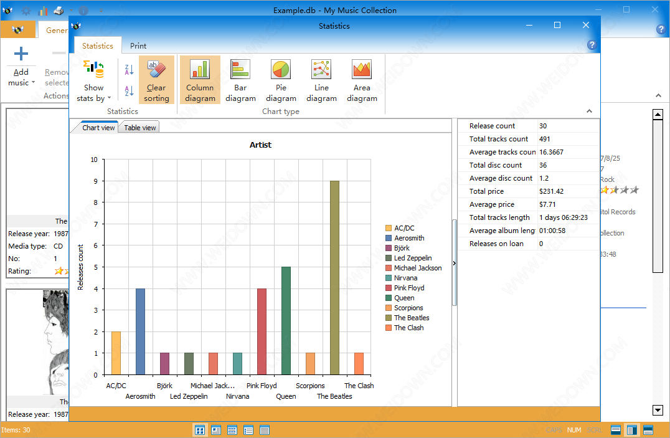Select the small tiles view in status bar
This screenshot has height=438, width=670.
tap(232, 430)
